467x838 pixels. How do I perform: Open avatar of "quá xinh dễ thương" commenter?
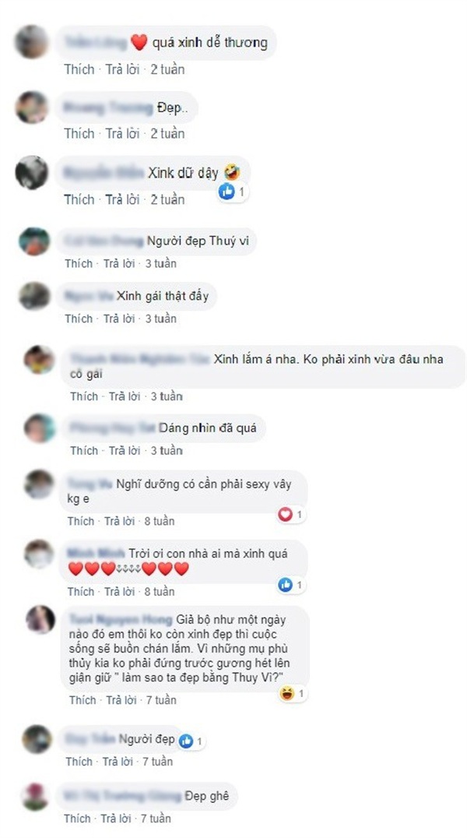32,41
